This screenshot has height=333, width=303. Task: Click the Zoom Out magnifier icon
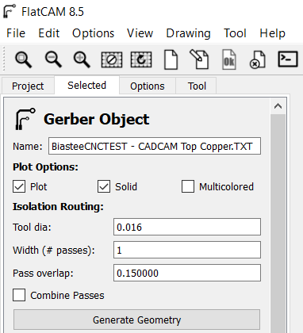point(53,59)
